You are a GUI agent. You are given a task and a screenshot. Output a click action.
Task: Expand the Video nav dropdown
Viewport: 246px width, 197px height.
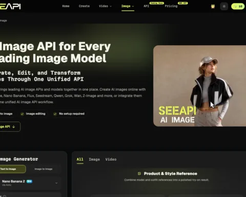tap(105, 6)
